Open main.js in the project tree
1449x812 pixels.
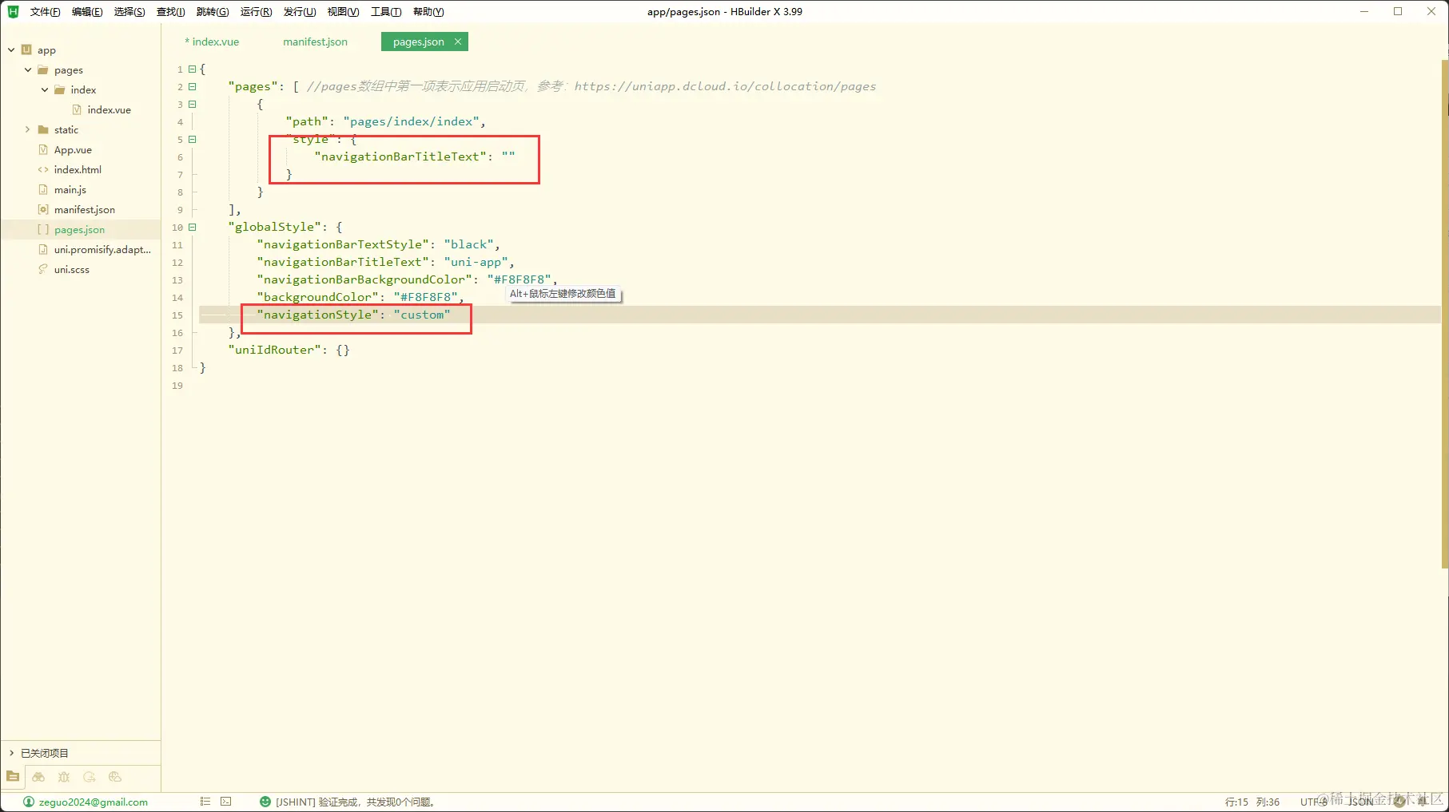[x=70, y=190]
